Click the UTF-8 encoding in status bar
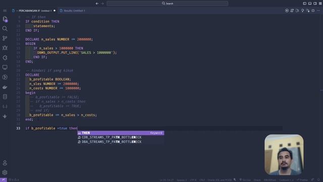The height and width of the screenshot is (182, 323). pyautogui.click(x=193, y=180)
